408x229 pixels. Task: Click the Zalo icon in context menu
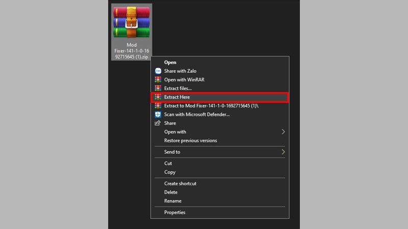(158, 71)
